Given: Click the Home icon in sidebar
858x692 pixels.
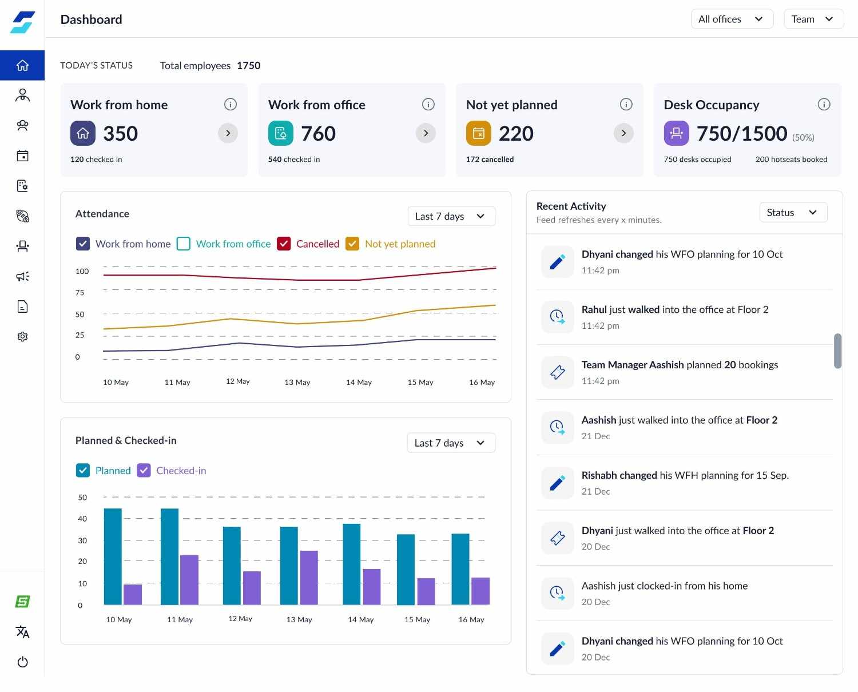Looking at the screenshot, I should point(22,65).
